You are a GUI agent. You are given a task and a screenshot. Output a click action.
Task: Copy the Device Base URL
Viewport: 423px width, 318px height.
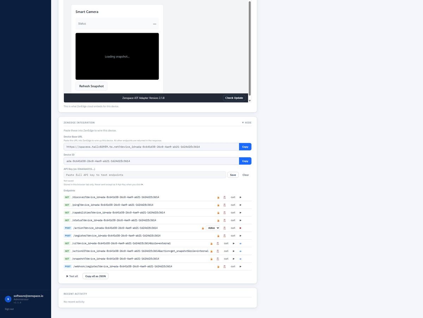[x=245, y=147]
